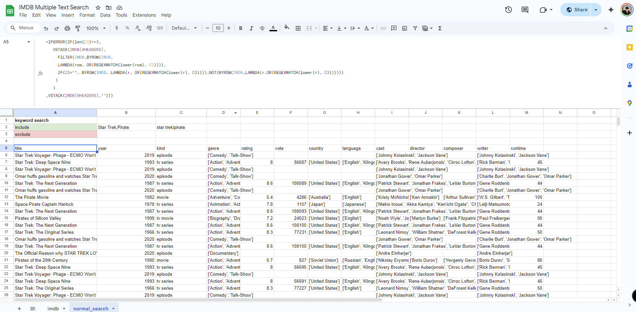This screenshot has width=636, height=312.
Task: Open the Extensions menu
Action: click(x=144, y=15)
